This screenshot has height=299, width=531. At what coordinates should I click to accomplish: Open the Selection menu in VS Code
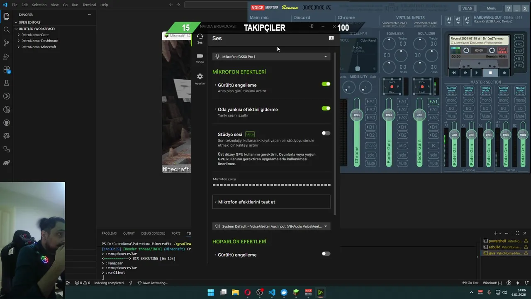point(39,5)
